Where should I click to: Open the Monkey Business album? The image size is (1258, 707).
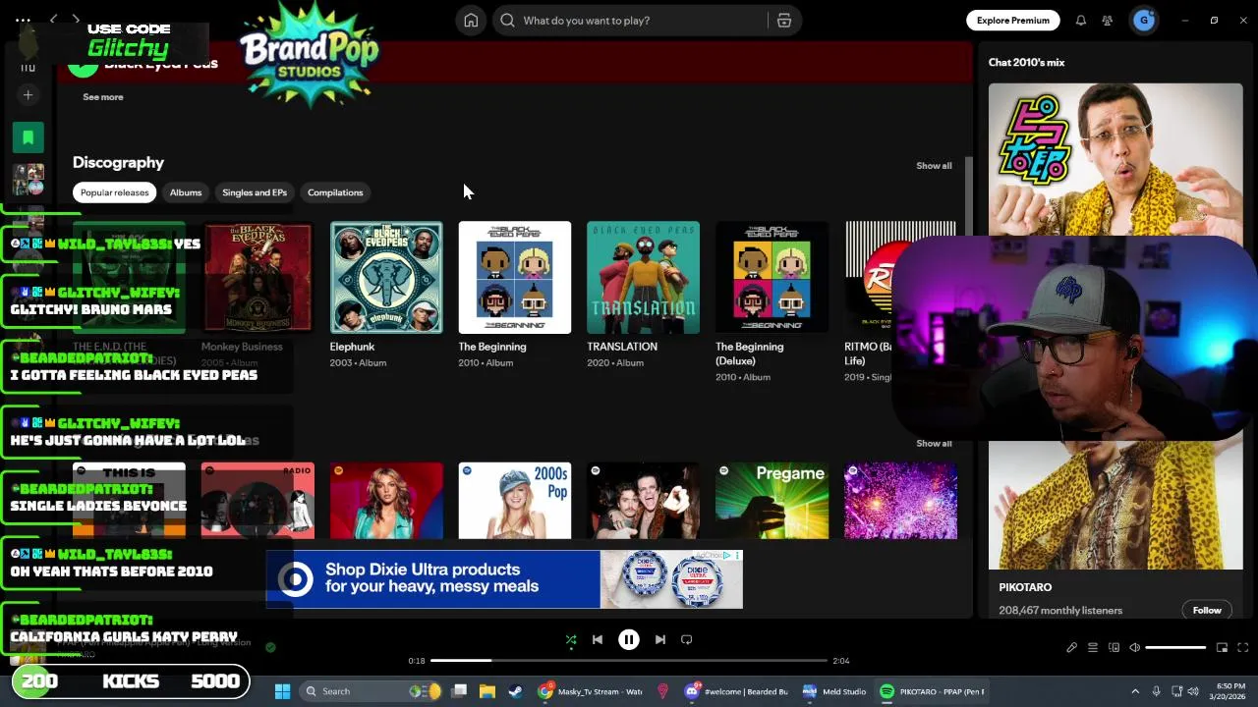click(257, 278)
